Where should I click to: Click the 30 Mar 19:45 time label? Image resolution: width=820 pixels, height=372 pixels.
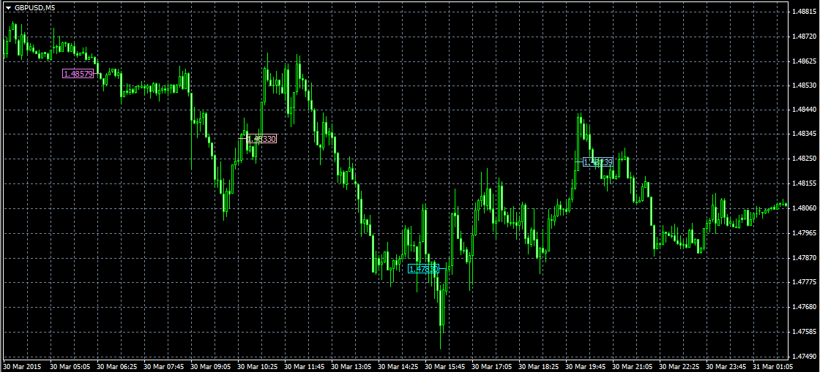pyautogui.click(x=585, y=366)
